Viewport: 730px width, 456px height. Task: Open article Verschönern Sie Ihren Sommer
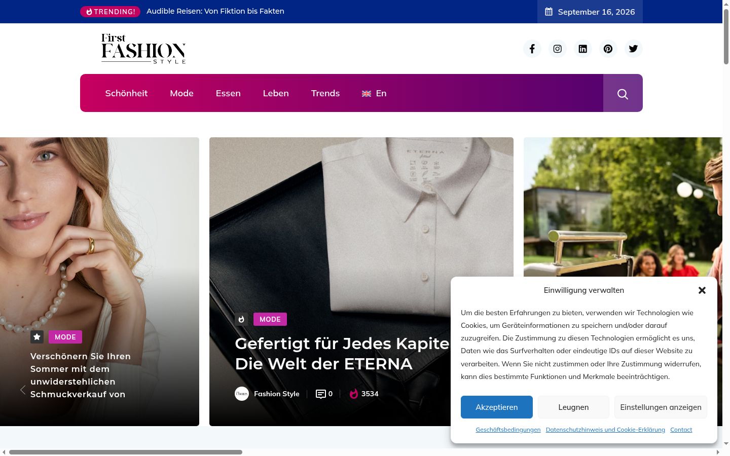pos(81,375)
